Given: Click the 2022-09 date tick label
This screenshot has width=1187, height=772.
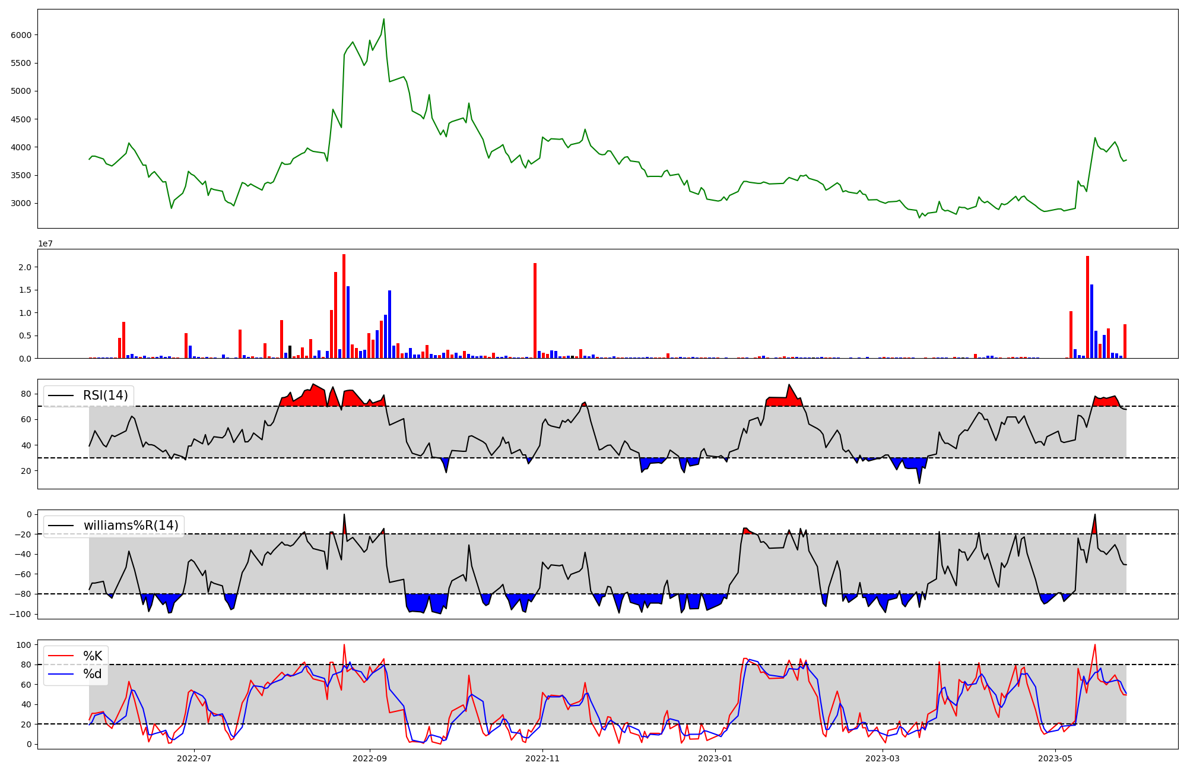Looking at the screenshot, I should (x=370, y=758).
